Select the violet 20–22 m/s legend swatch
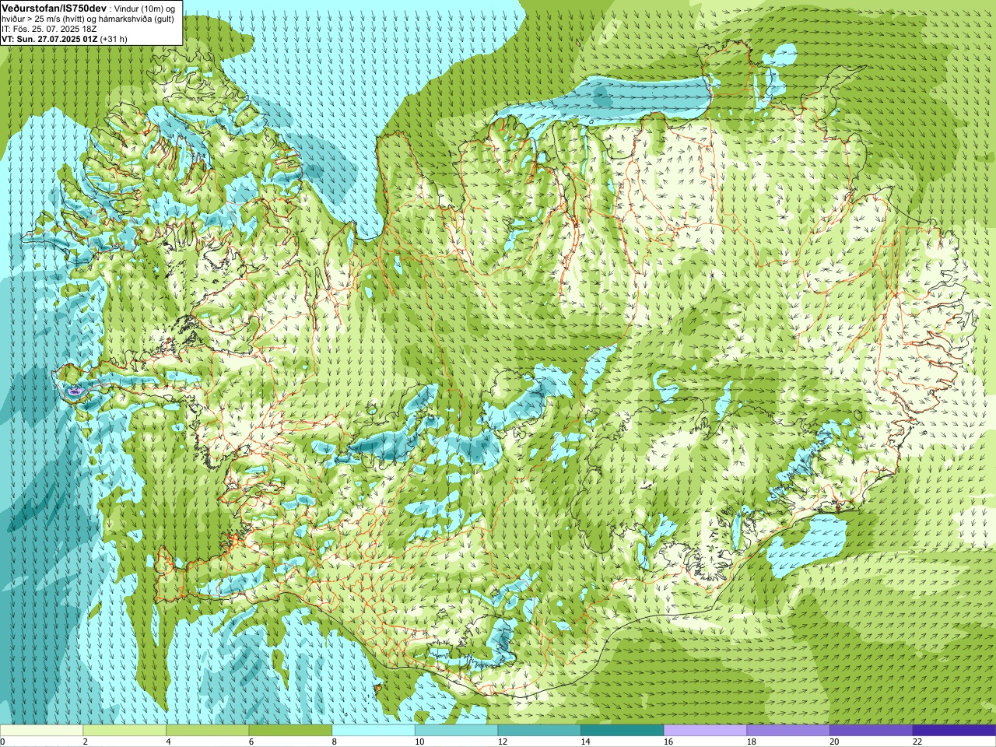The height and width of the screenshot is (747, 996). [871, 731]
